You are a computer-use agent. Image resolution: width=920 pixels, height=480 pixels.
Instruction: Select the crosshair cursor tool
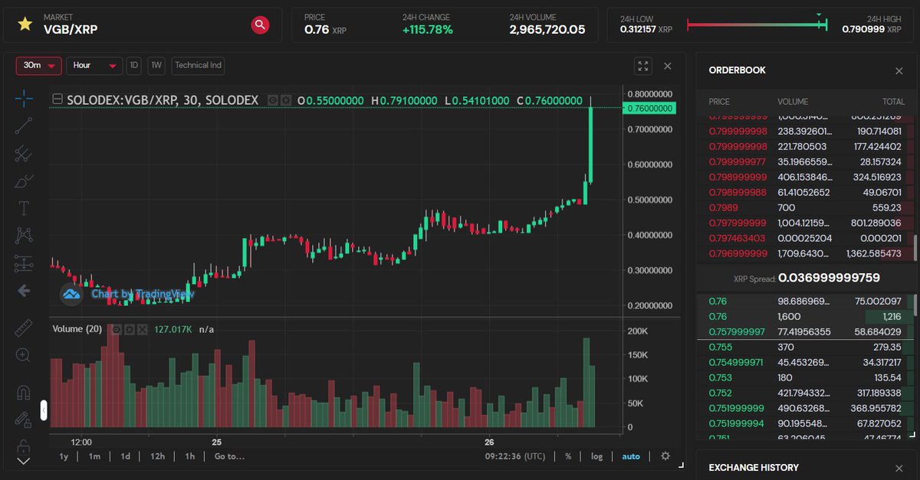24,98
